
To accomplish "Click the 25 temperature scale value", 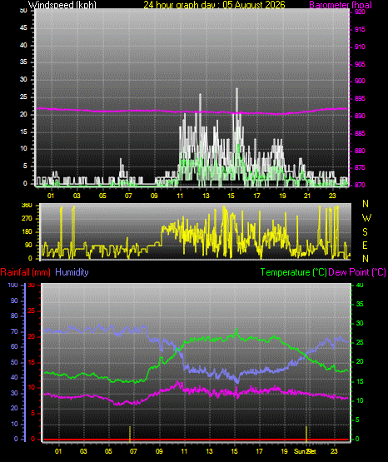I will coord(360,343).
